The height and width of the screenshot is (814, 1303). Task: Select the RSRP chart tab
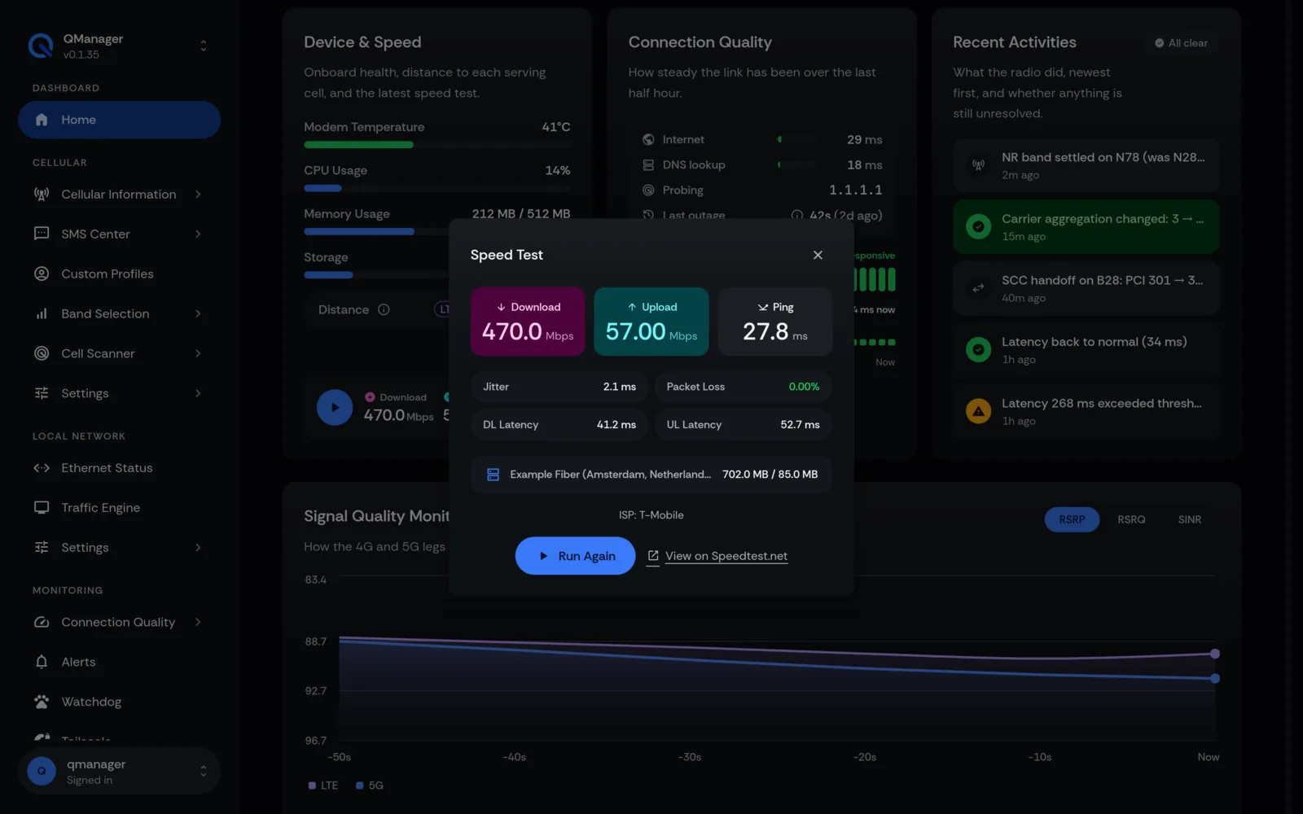[1072, 519]
